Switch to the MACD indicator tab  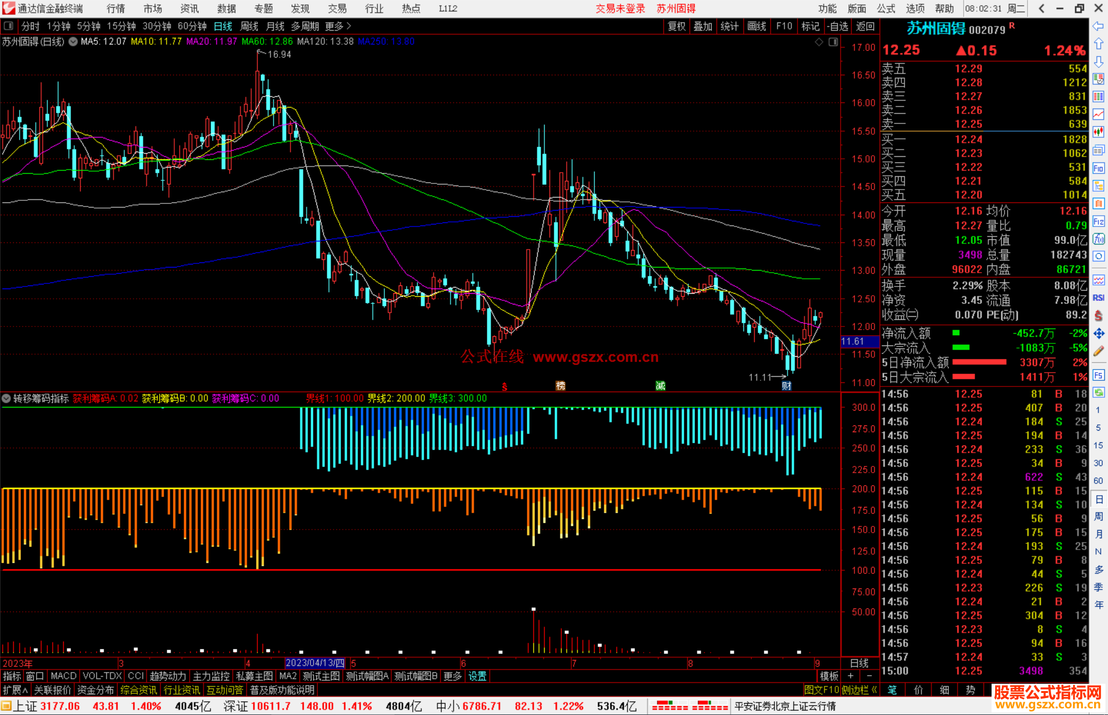tap(63, 676)
